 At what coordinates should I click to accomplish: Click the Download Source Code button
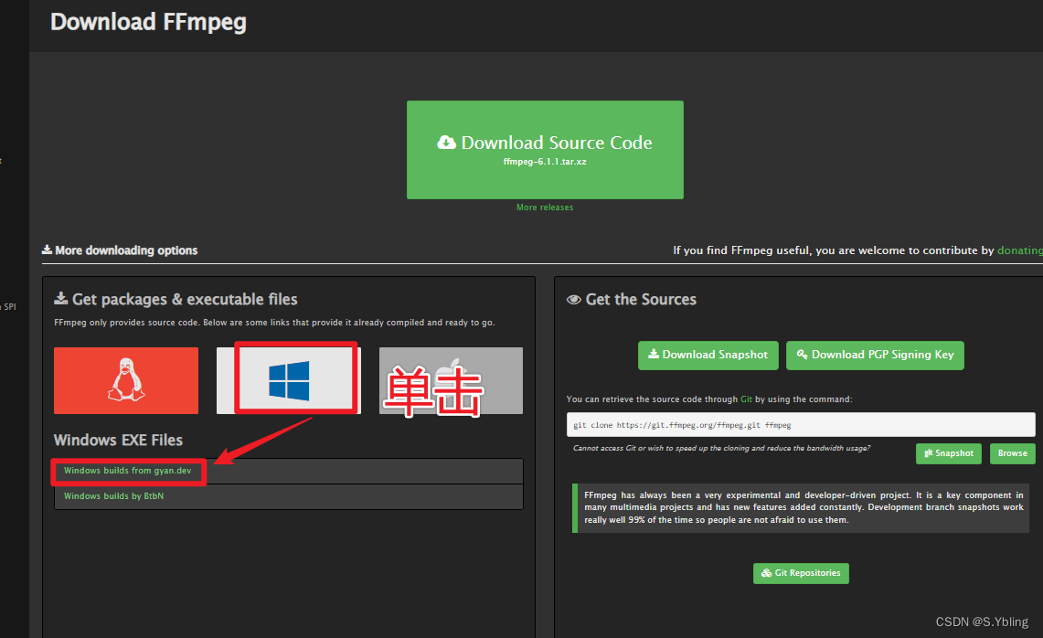coord(545,150)
